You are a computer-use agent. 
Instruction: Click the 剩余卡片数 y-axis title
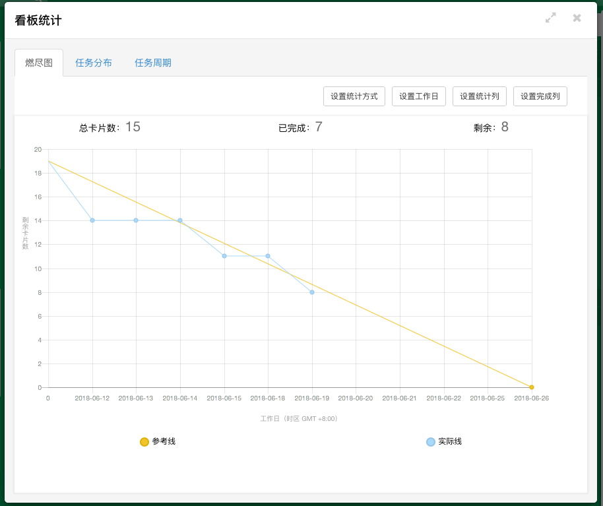click(x=25, y=233)
